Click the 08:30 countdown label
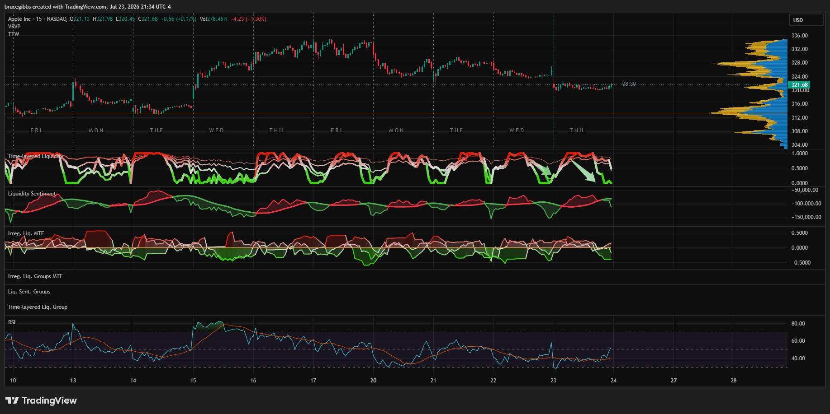 (629, 84)
